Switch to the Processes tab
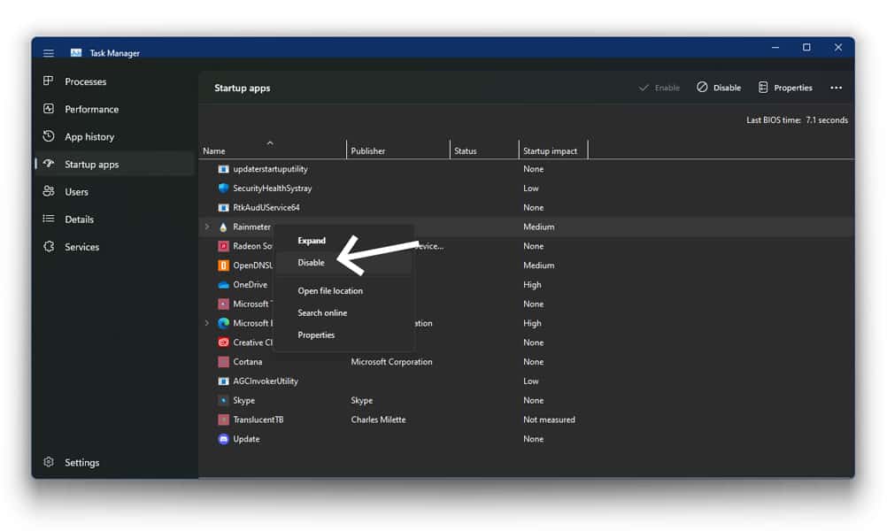Screen dimensions: 887x531 tap(115, 81)
